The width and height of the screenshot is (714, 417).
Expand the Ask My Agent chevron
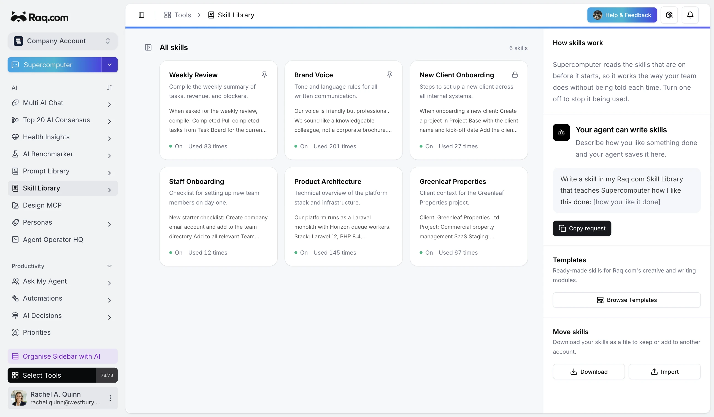click(x=109, y=283)
